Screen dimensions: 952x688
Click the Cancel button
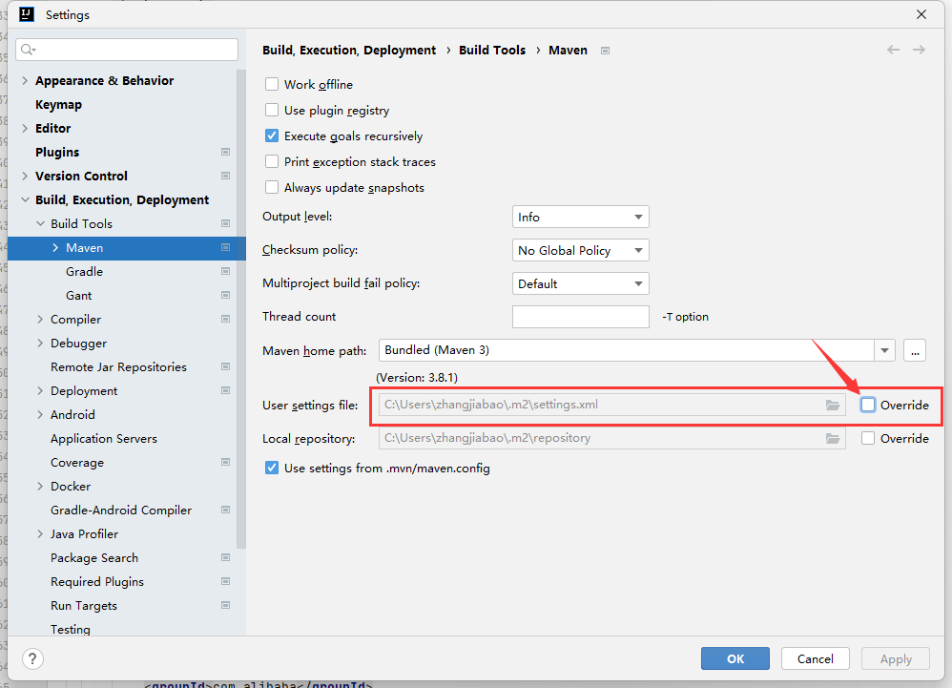point(815,658)
